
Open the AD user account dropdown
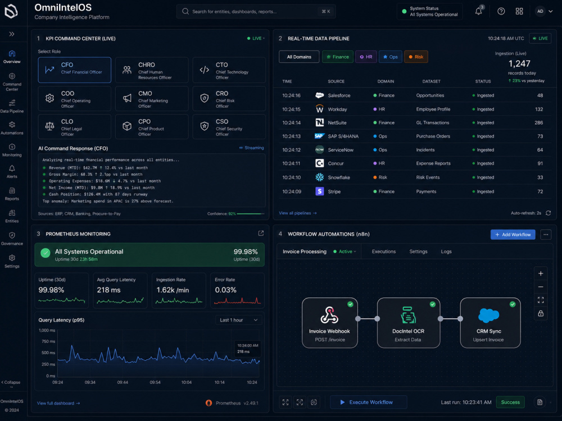(x=543, y=11)
